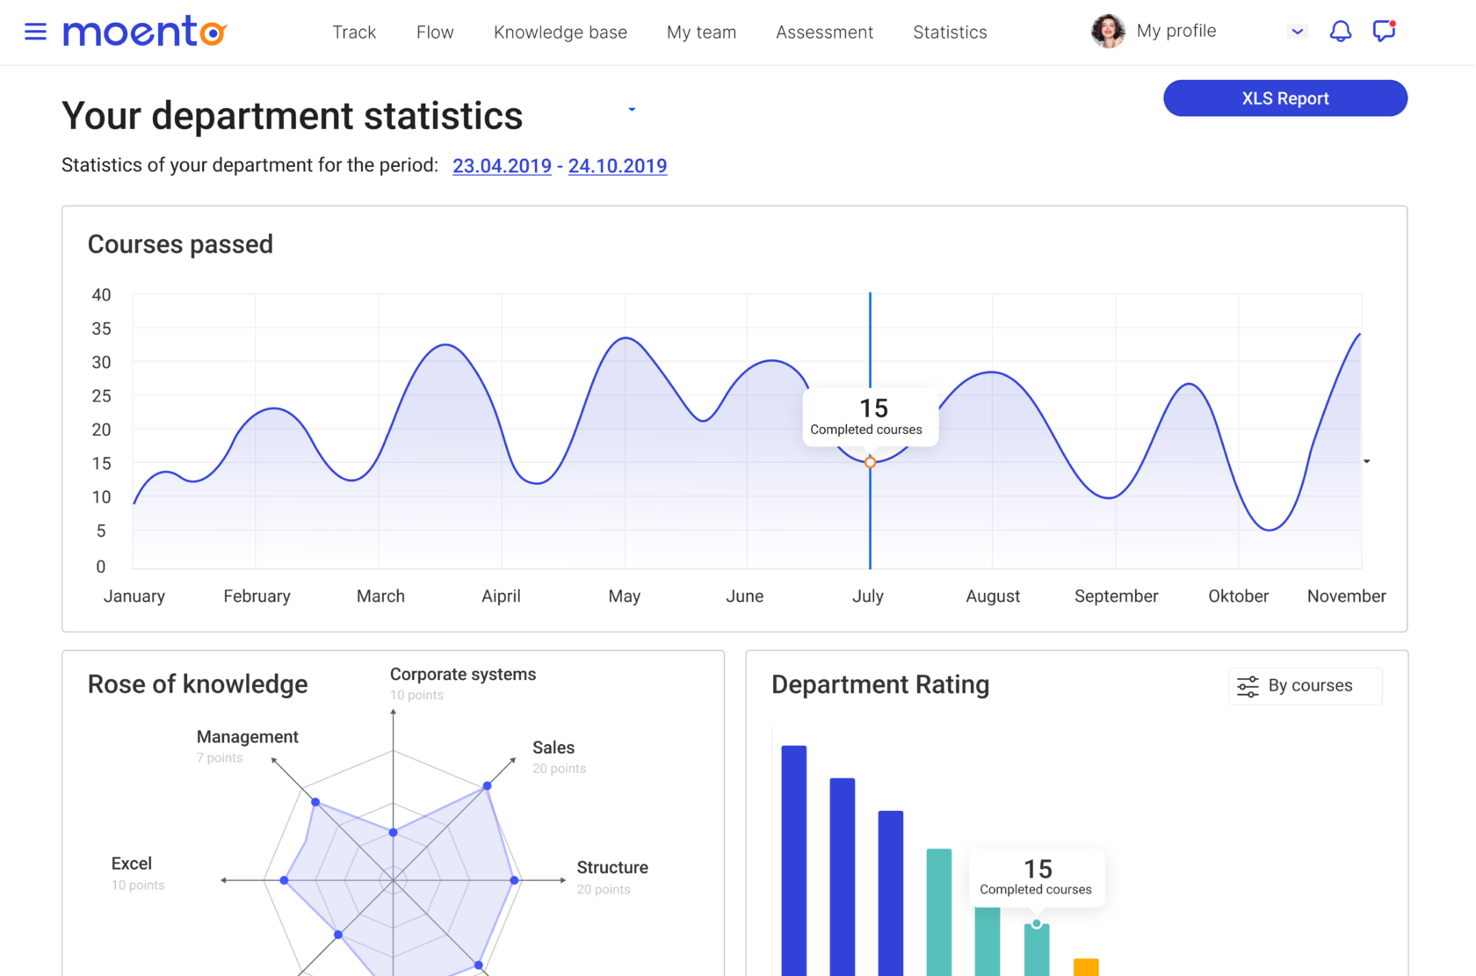This screenshot has height=976, width=1476.
Task: Download the XLS Report
Action: (1284, 98)
